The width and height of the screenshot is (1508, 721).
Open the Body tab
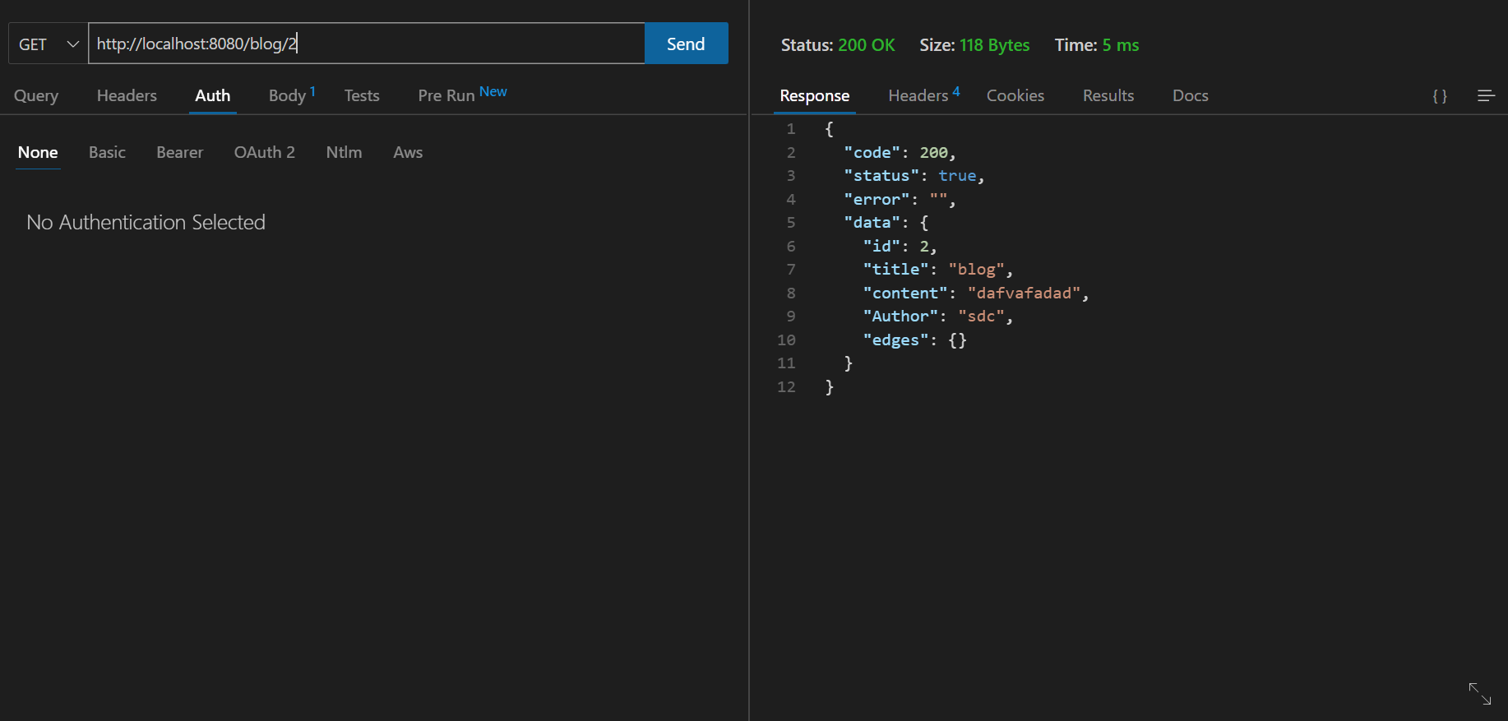[x=292, y=96]
